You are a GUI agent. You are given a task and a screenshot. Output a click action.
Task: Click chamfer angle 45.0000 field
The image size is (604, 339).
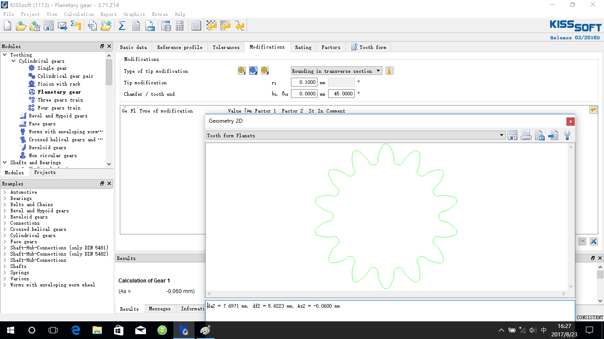[x=341, y=94]
